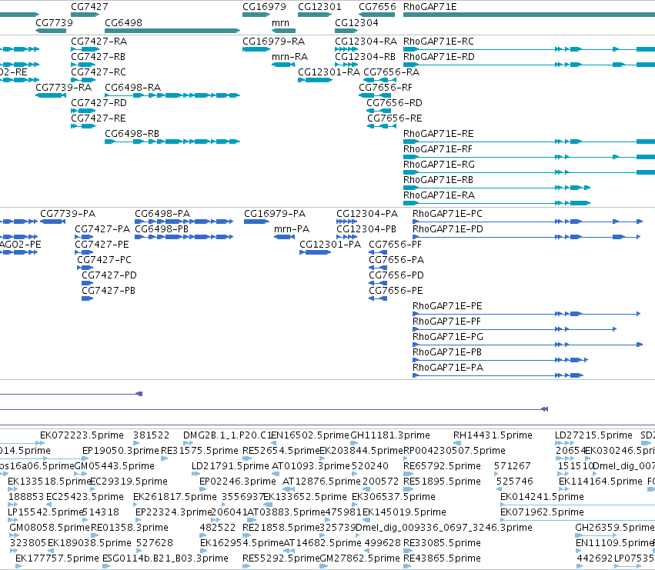The height and width of the screenshot is (570, 655).
Task: Select transcript RhoGAP71E-RD
Action: [x=439, y=57]
